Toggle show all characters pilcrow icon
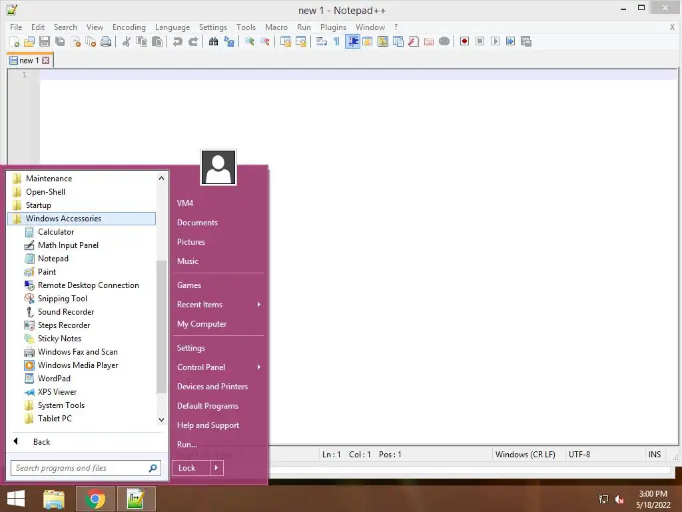Screen dimensions: 682x512 (x=336, y=41)
